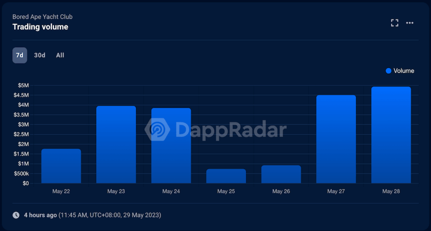The height and width of the screenshot is (231, 431).
Task: Click the $1M y-axis label
Action: pyautogui.click(x=24, y=164)
